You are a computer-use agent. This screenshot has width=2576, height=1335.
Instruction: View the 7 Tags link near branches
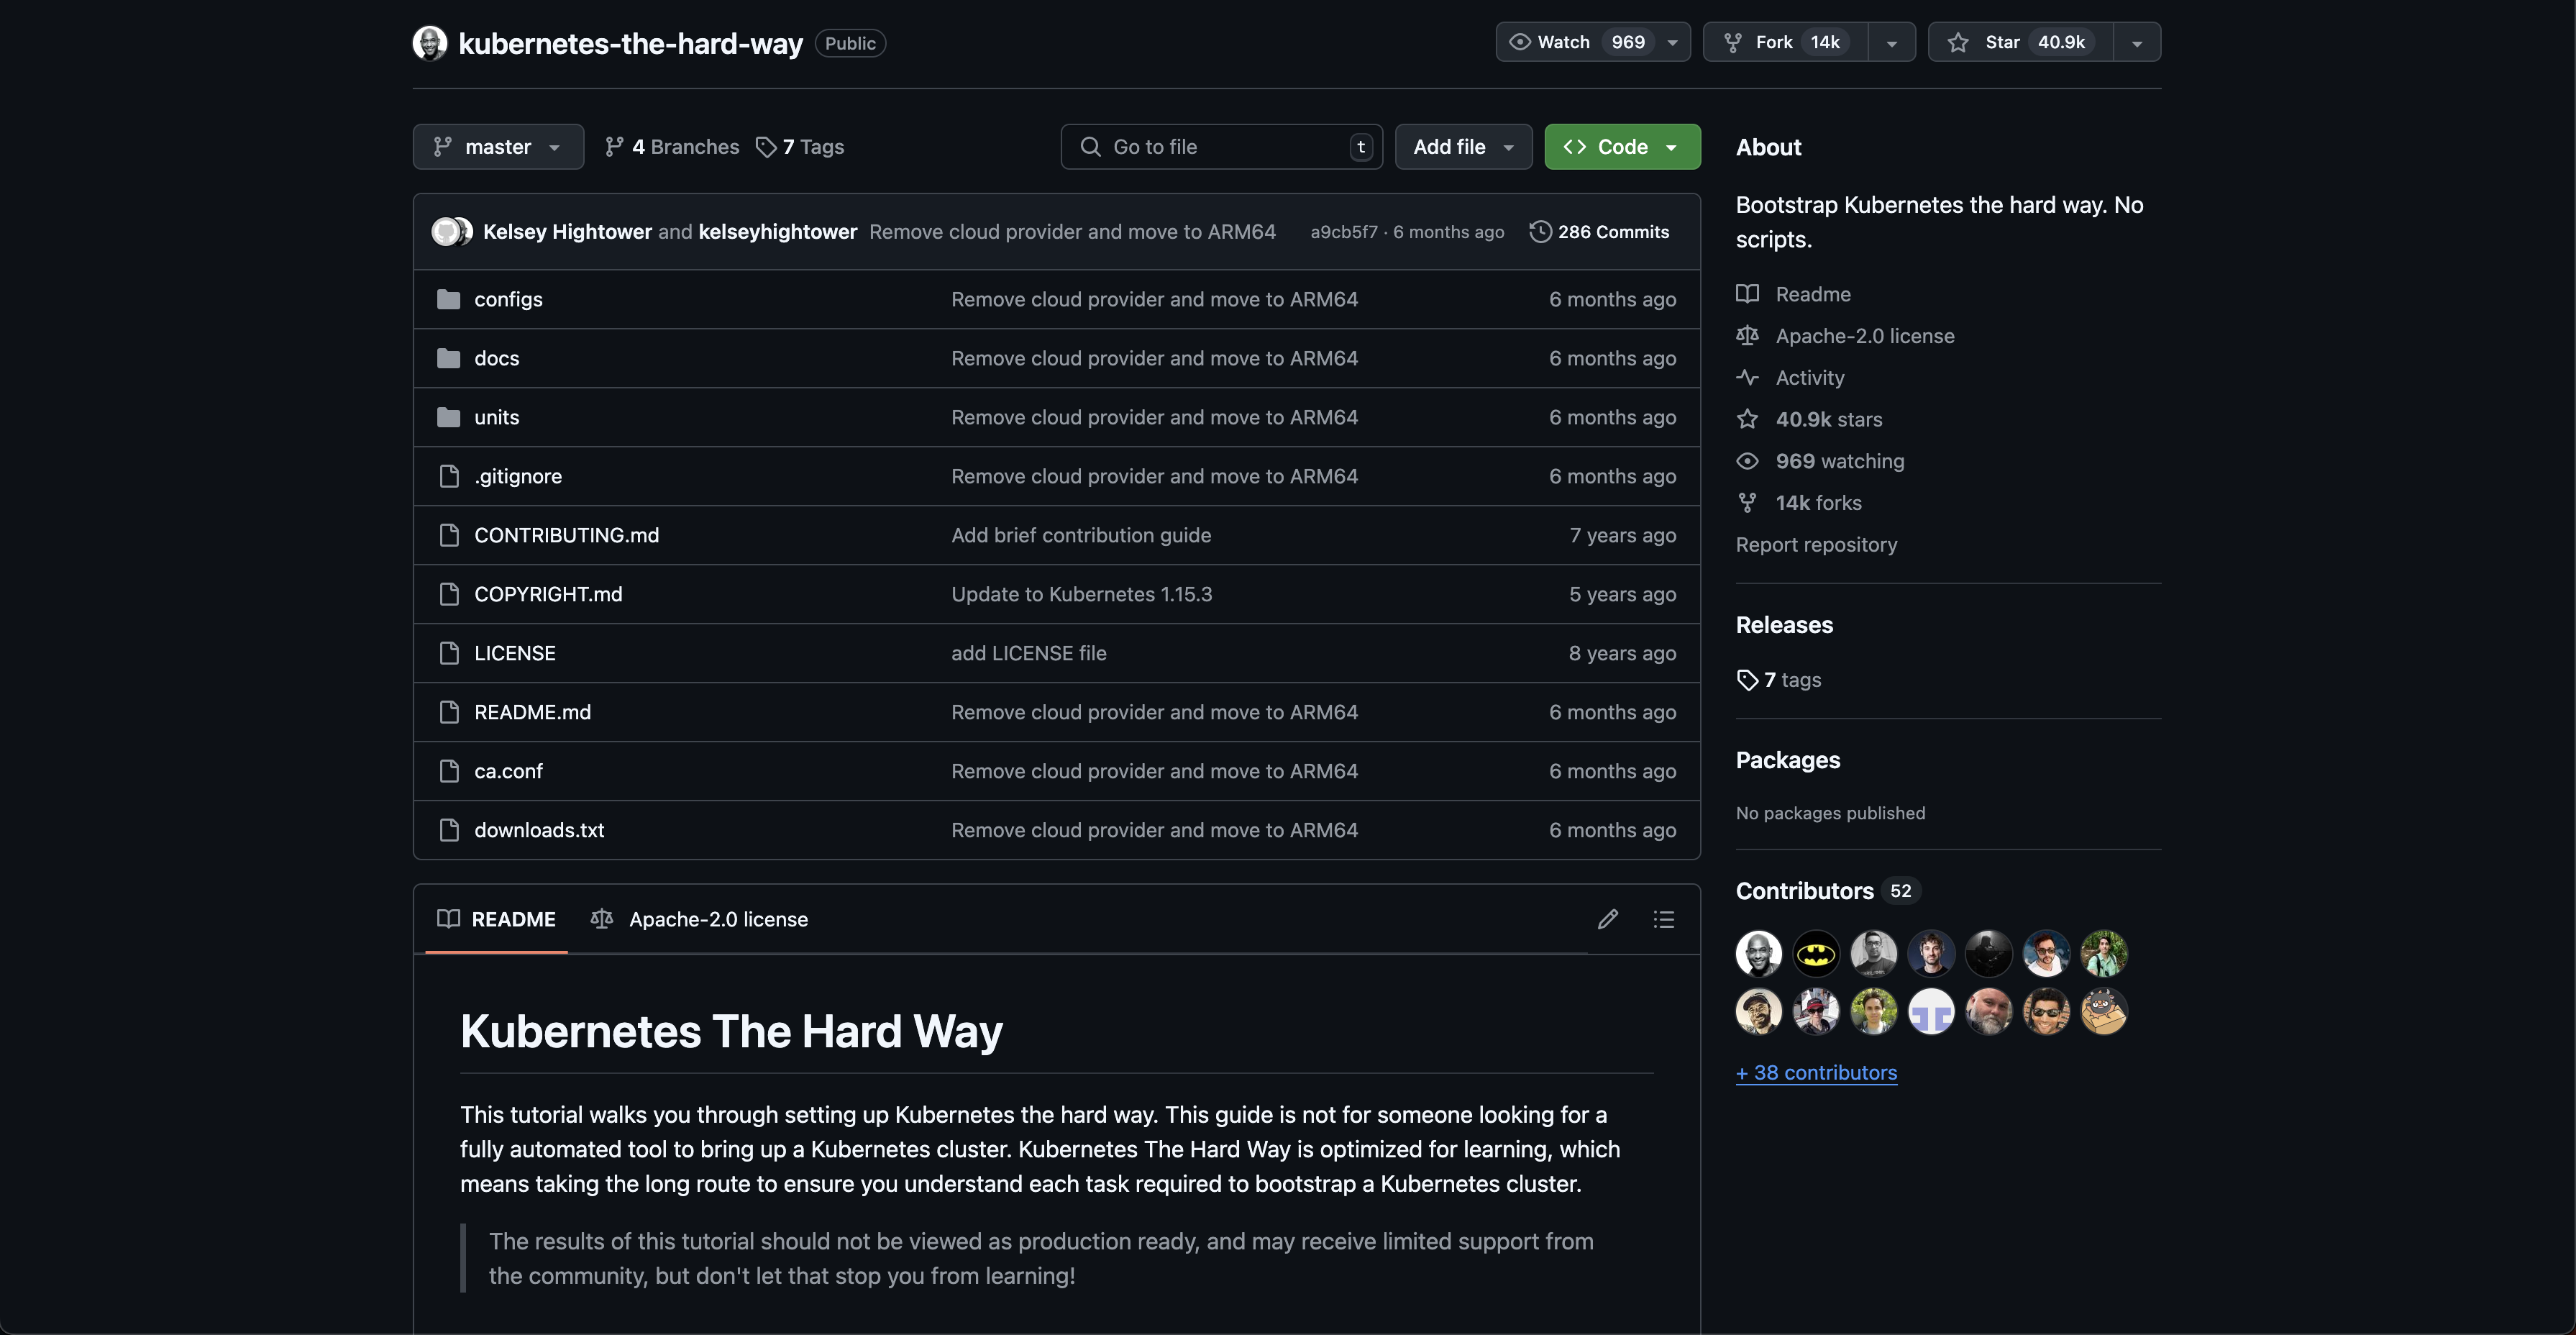point(800,147)
